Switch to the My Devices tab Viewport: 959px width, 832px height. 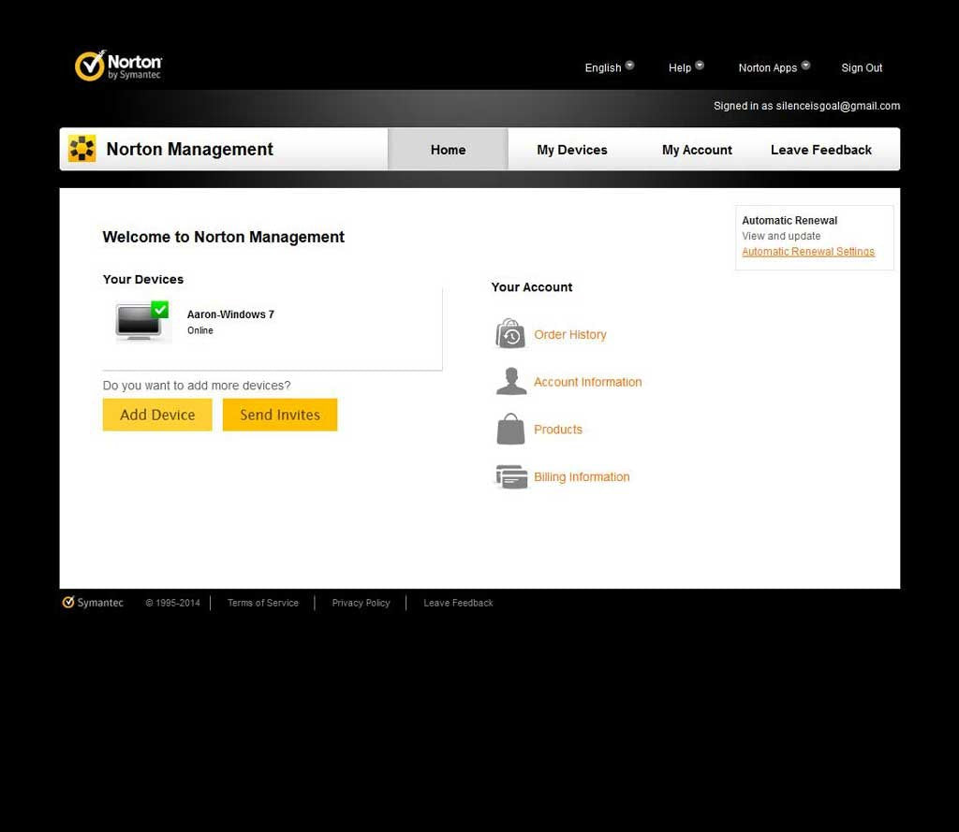[x=571, y=150]
